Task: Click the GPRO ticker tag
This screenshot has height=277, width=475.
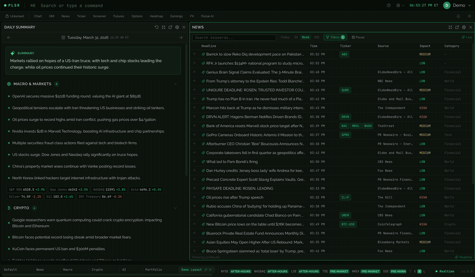Action: click(x=346, y=135)
